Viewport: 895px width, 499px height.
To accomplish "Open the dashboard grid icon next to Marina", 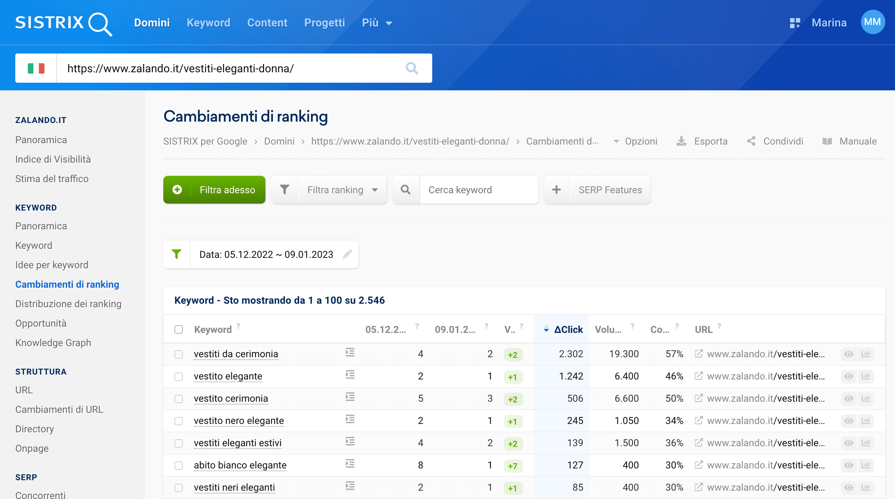I will 795,23.
